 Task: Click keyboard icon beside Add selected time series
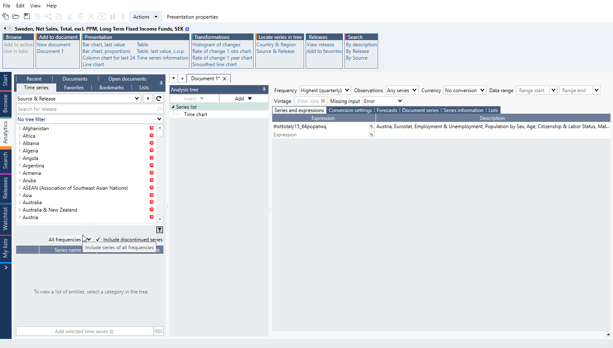point(158,331)
